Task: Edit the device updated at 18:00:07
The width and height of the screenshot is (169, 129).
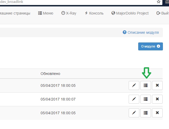Action: (134, 99)
